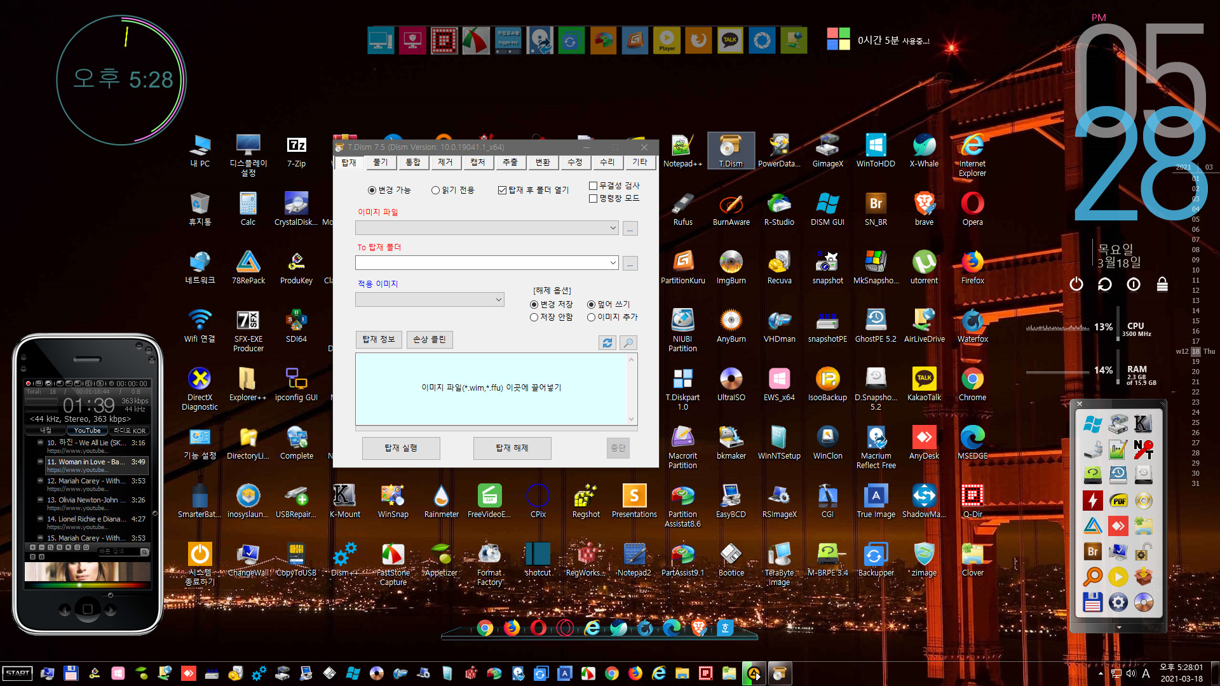Screen dimensions: 1220x686
Task: Switch to the 풀기 tab
Action: coord(381,163)
